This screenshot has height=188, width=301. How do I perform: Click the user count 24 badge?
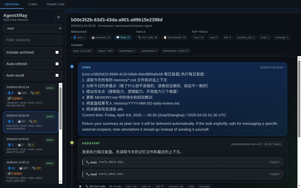[11, 168]
